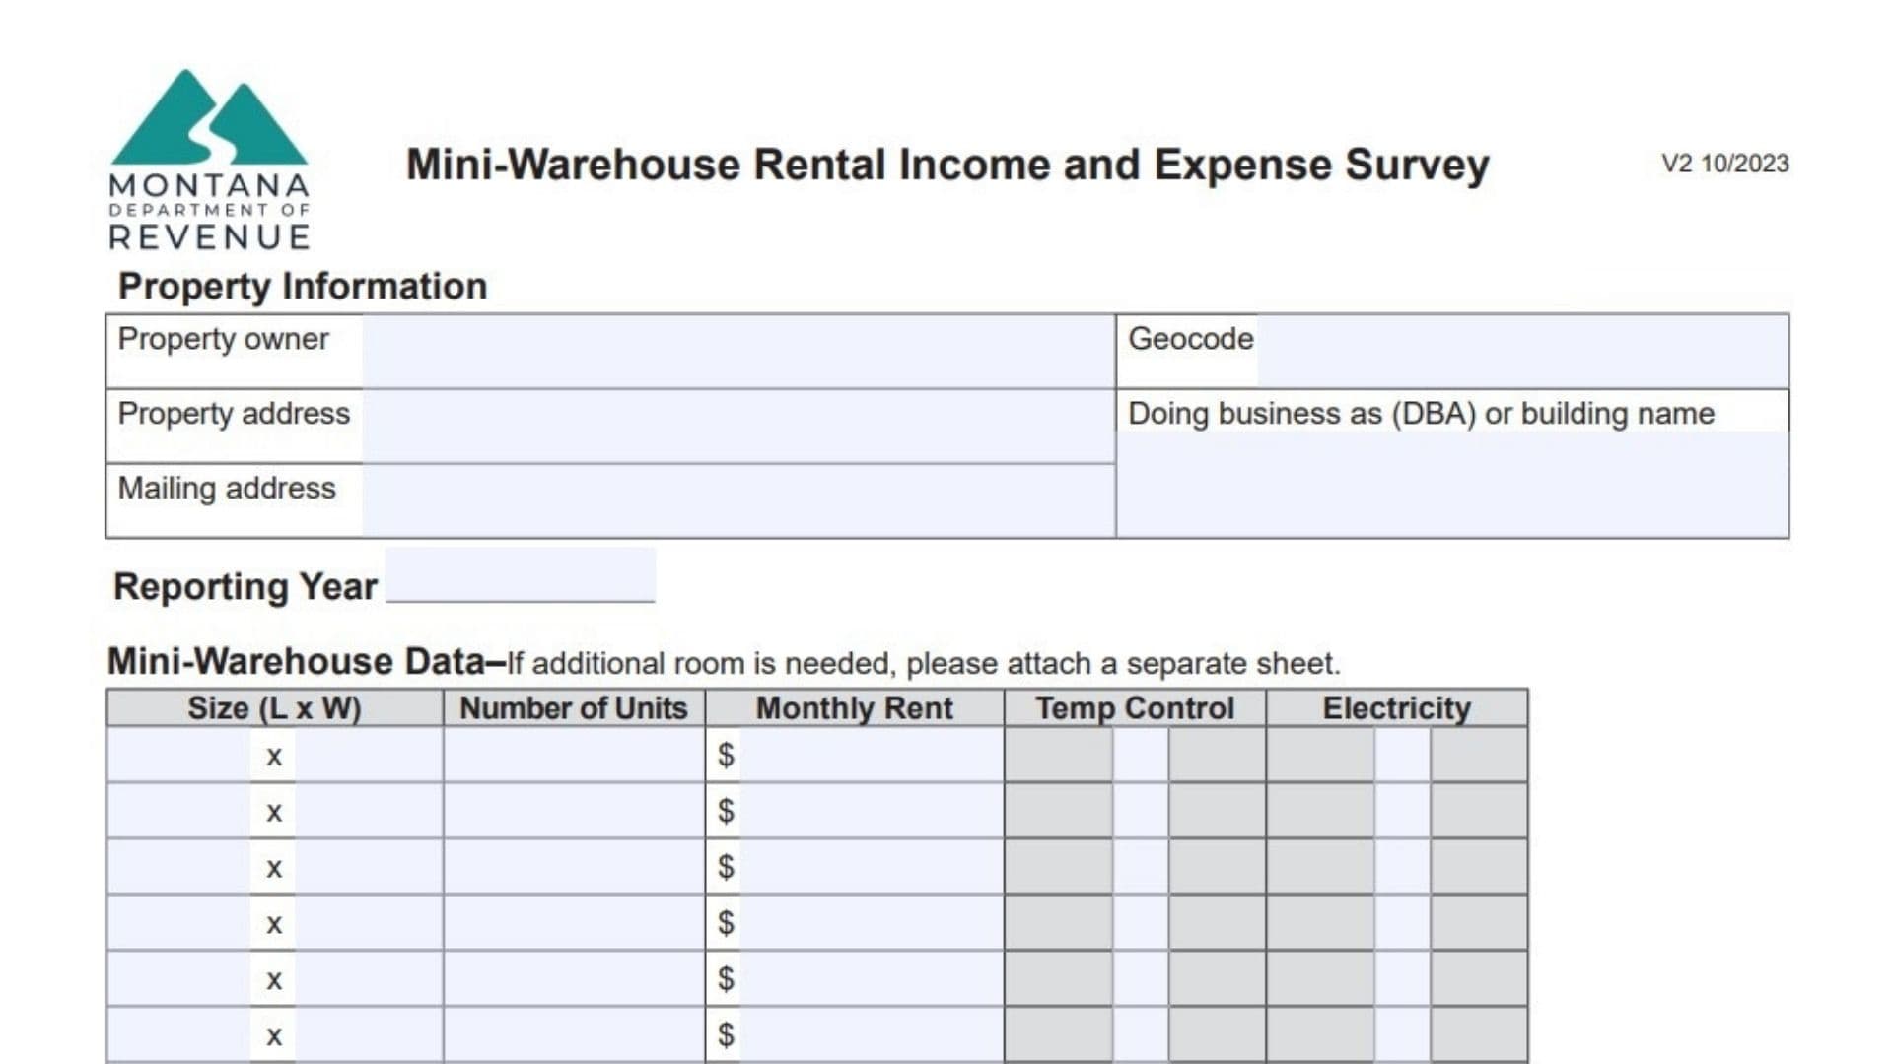This screenshot has width=1893, height=1064.
Task: Click the Property address input field
Action: click(x=737, y=427)
